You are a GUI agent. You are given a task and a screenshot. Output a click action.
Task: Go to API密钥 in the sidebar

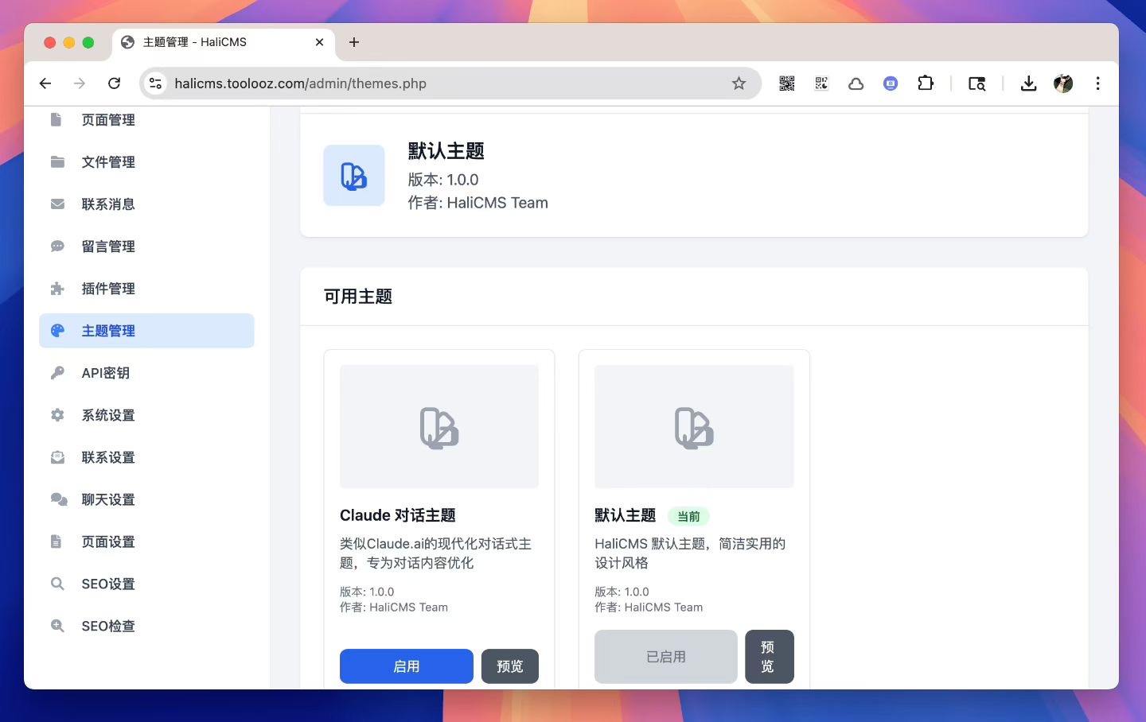pos(105,373)
